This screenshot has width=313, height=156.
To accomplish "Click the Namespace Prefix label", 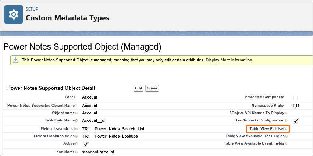I will 268,106.
